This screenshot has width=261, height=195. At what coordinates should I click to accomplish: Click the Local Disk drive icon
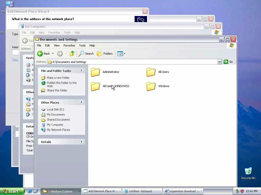tap(43, 110)
